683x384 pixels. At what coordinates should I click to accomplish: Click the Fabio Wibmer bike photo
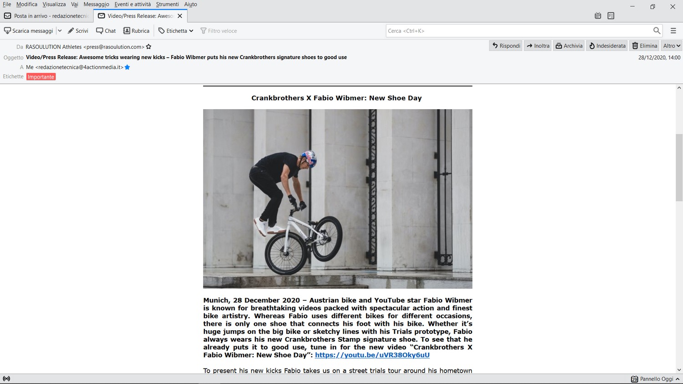pyautogui.click(x=337, y=199)
